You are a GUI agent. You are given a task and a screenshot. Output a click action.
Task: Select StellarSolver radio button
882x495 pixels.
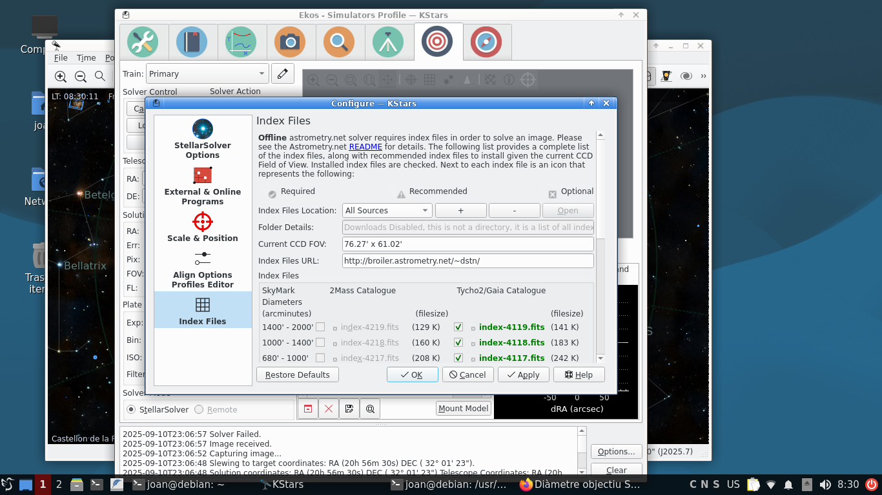[131, 409]
